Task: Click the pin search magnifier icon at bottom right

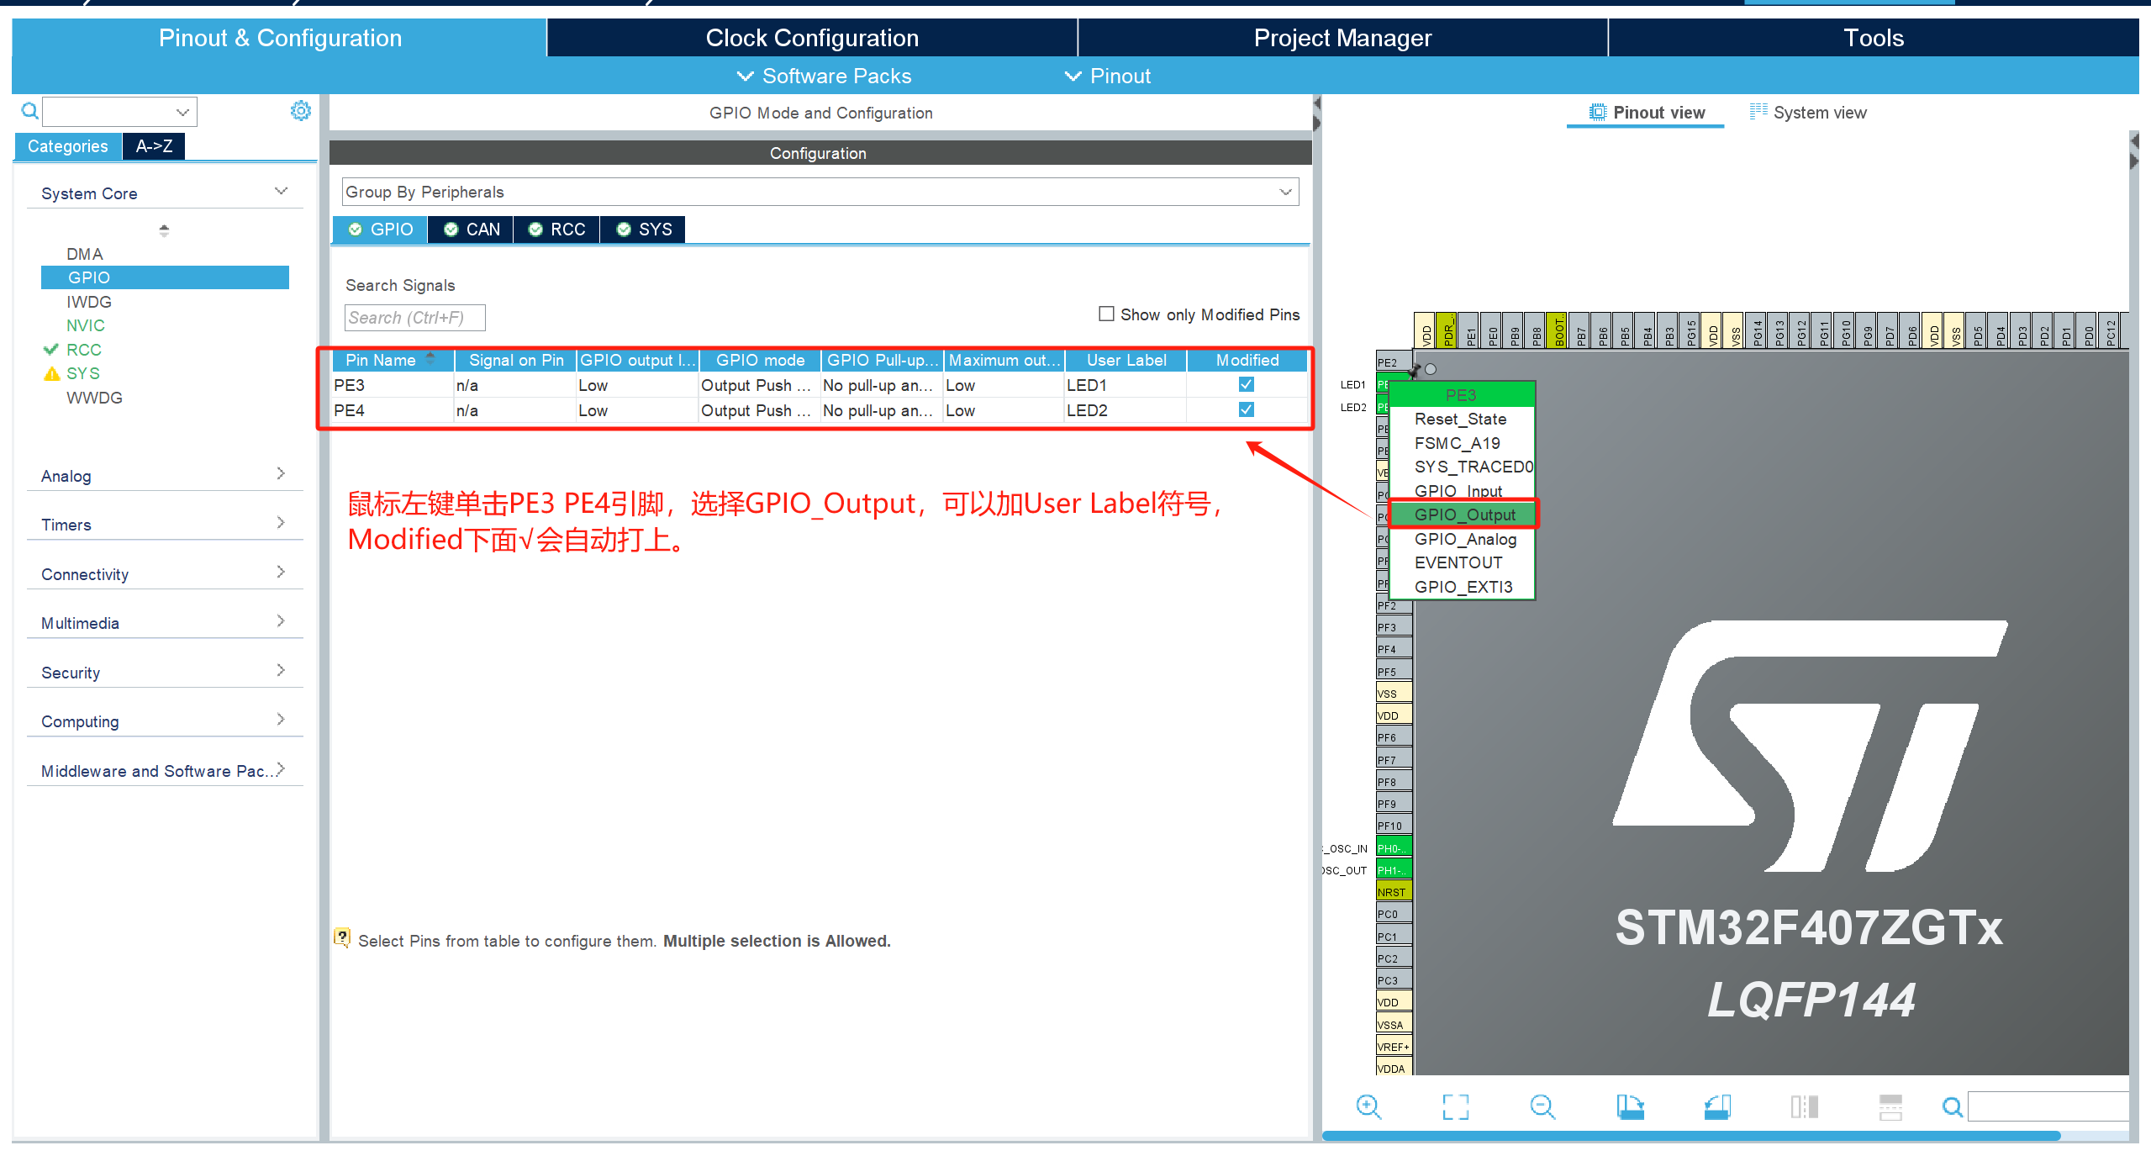Action: [1953, 1107]
